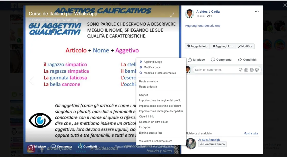The image size is (287, 157).
Task: Click Condividi in the side panel
Action: coord(247,60)
